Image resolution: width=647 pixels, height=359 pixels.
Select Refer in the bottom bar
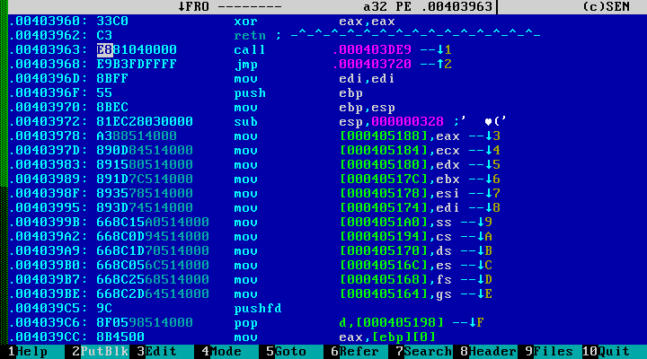click(x=356, y=352)
